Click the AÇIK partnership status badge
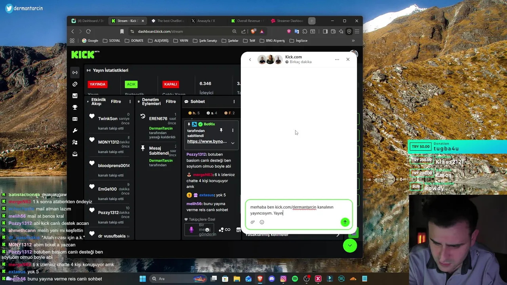The height and width of the screenshot is (285, 507). [x=131, y=84]
